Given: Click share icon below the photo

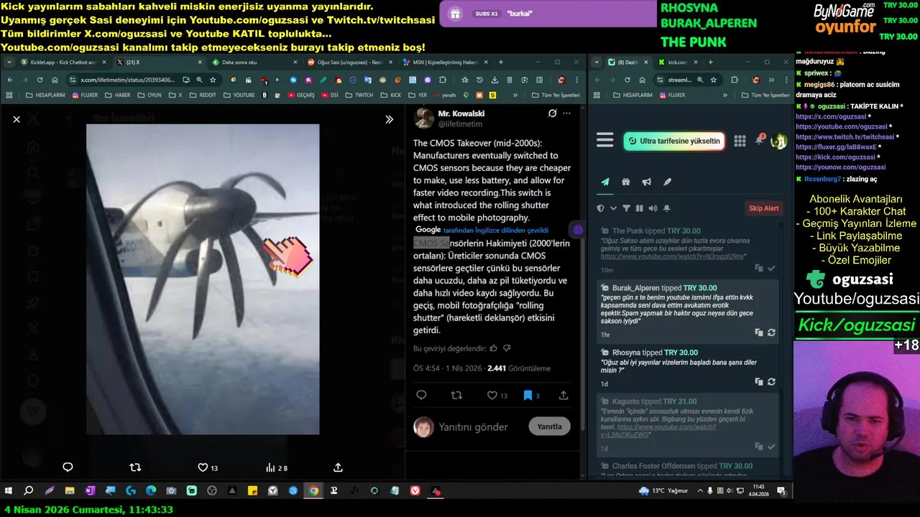Looking at the screenshot, I should [338, 467].
